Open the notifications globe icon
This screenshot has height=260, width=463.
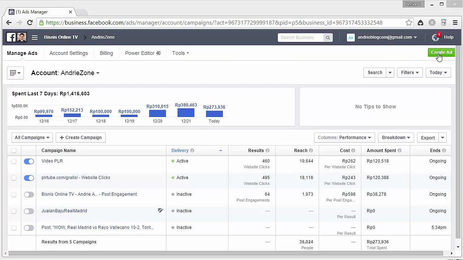click(436, 38)
